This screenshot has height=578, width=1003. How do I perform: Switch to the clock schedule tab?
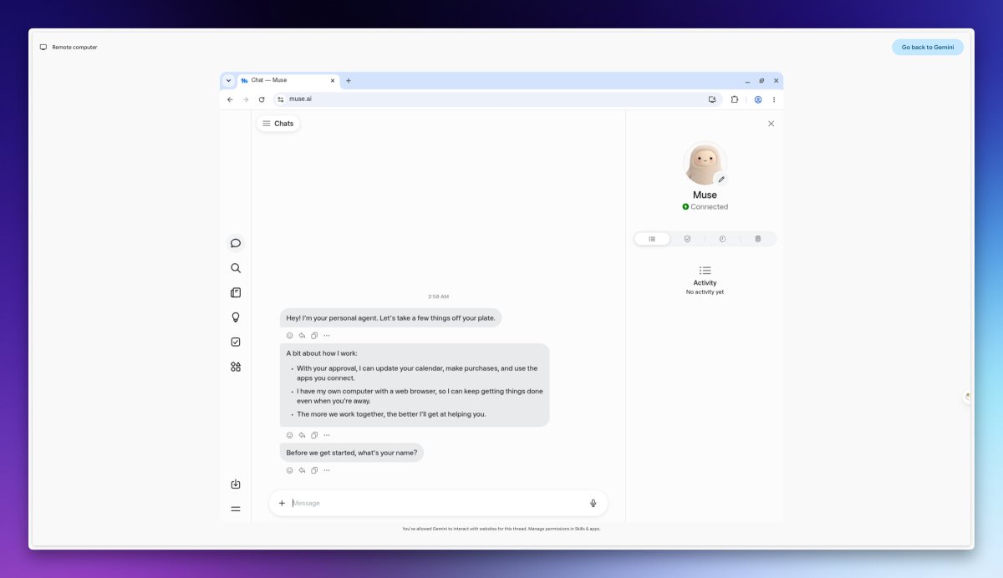click(x=722, y=239)
